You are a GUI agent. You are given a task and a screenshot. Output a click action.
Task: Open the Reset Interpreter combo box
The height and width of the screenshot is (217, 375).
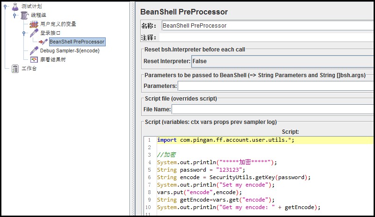[283, 61]
